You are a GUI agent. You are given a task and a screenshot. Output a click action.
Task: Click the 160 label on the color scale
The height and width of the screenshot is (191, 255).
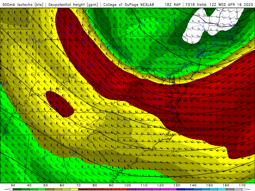(x=226, y=185)
